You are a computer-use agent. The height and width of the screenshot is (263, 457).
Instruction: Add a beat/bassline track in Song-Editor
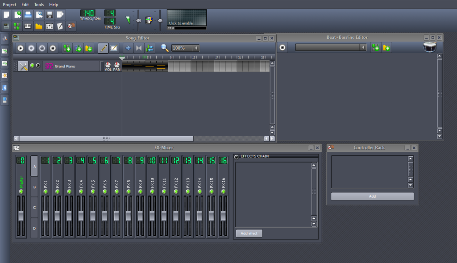pyautogui.click(x=67, y=48)
